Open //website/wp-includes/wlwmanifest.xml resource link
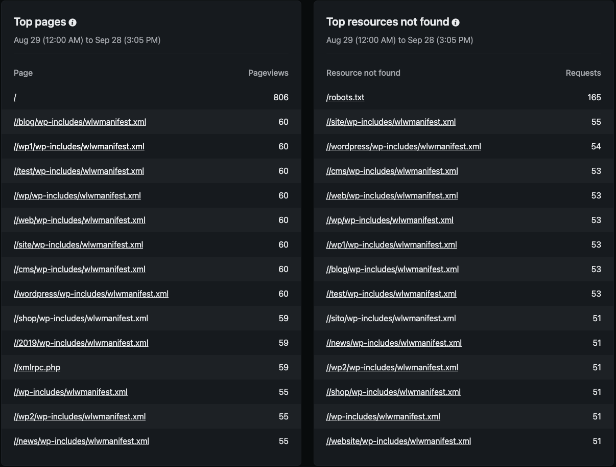The width and height of the screenshot is (616, 467). coord(398,441)
